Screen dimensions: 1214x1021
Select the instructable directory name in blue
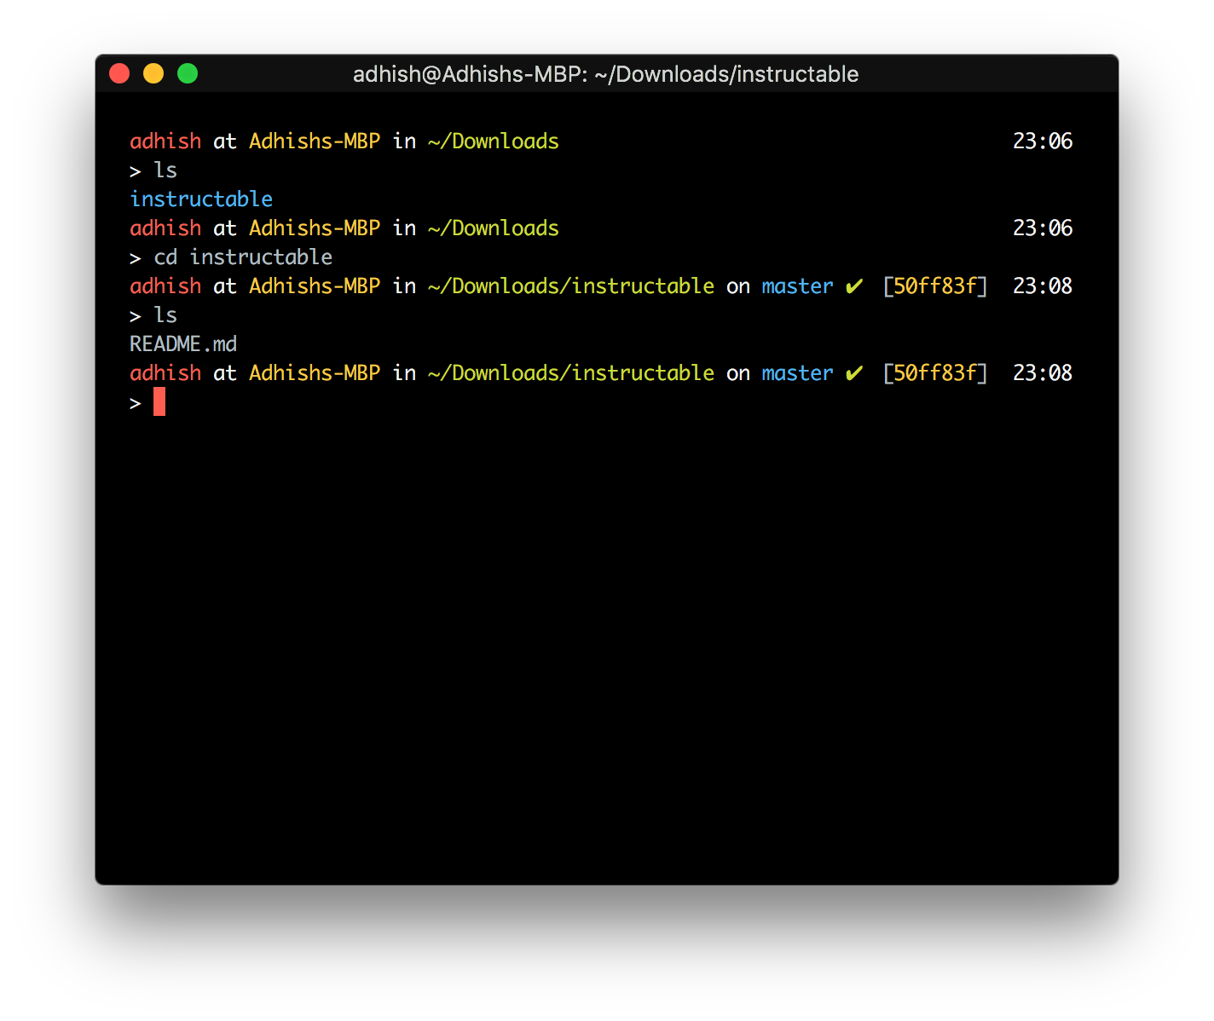pos(200,199)
